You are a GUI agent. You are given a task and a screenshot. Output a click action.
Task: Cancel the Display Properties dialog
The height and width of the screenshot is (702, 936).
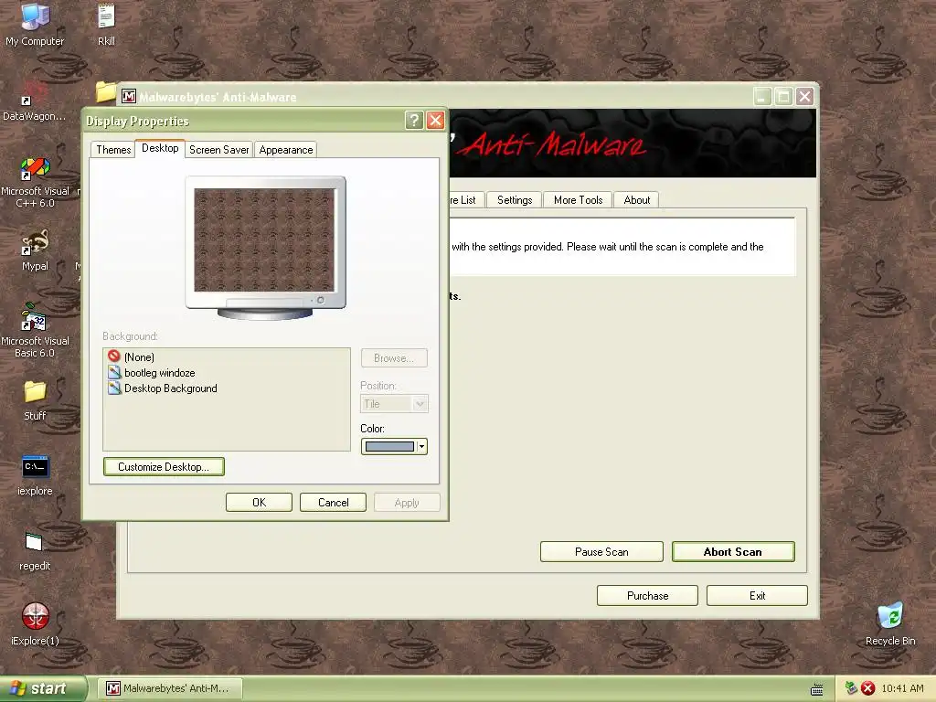[333, 503]
